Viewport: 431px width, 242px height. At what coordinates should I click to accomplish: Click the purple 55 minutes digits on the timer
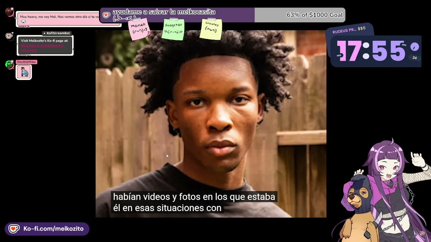(x=388, y=51)
